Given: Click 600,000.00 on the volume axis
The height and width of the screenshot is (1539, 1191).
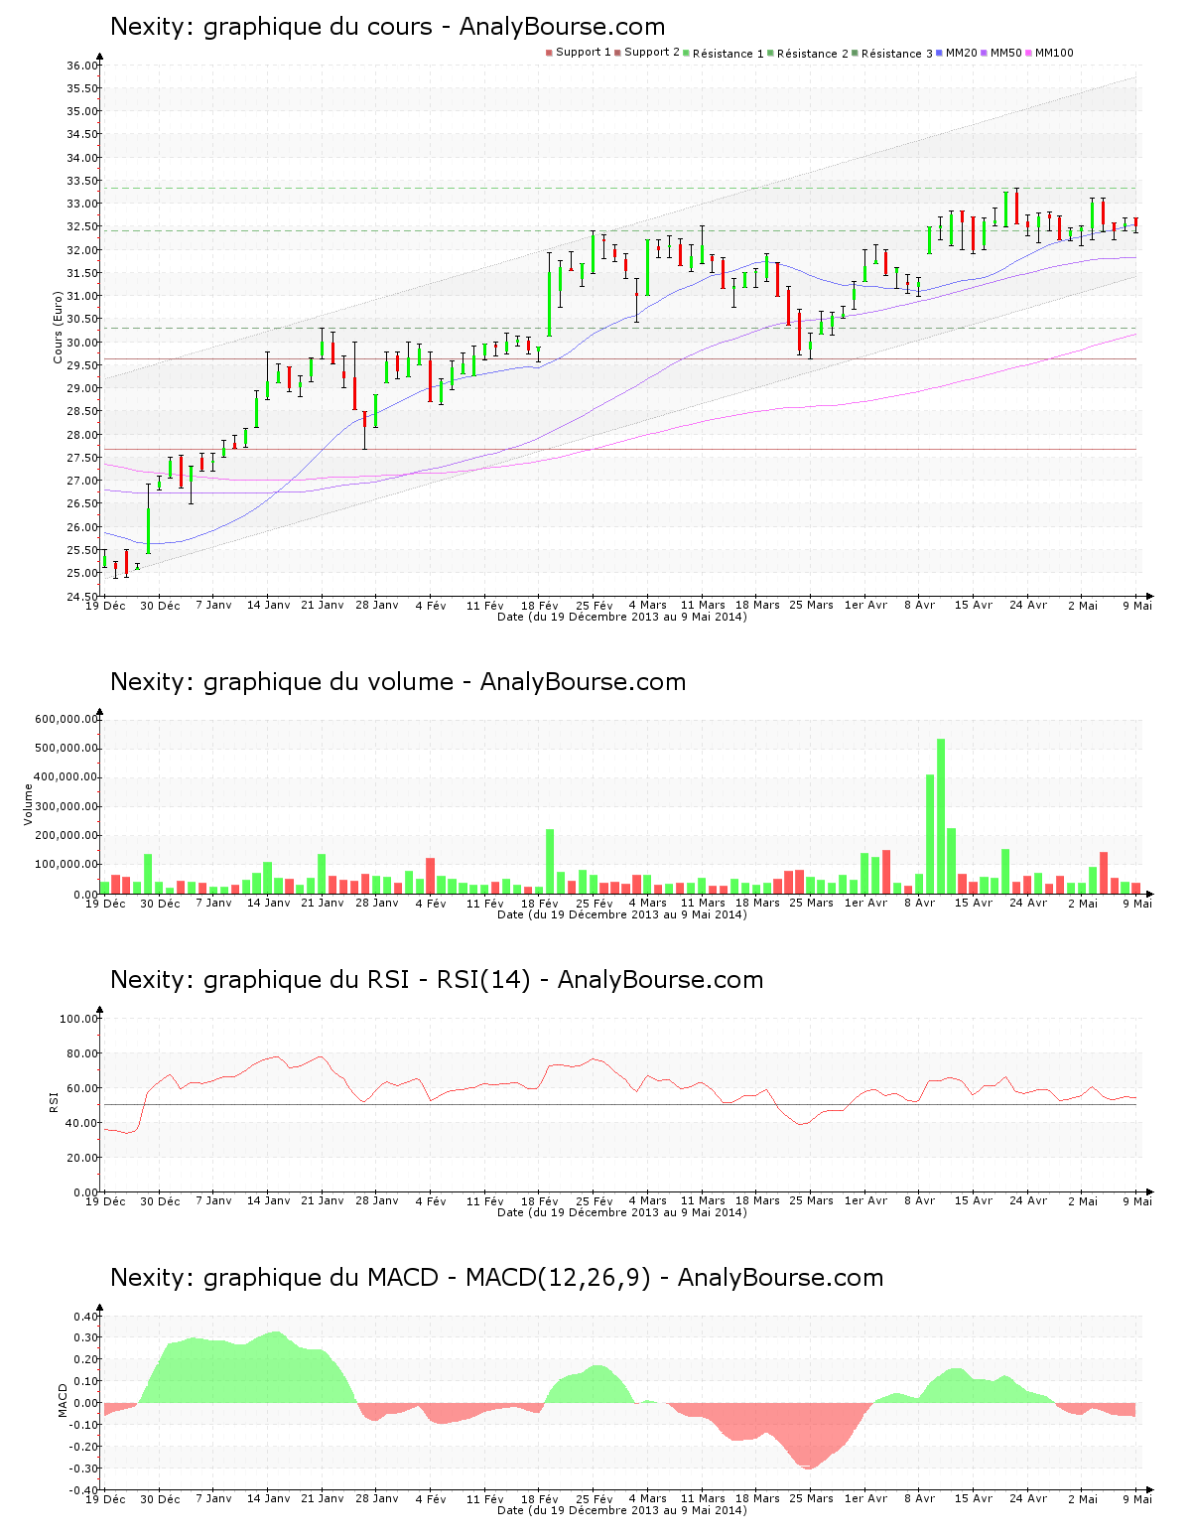Looking at the screenshot, I should coord(66,719).
